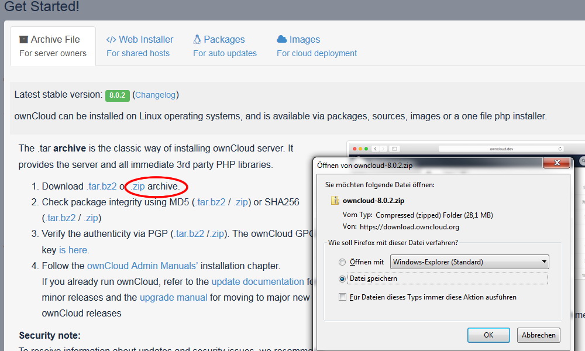Enable 'Für Dateien dieses Typs immer' checkbox
This screenshot has width=585, height=351.
342,297
